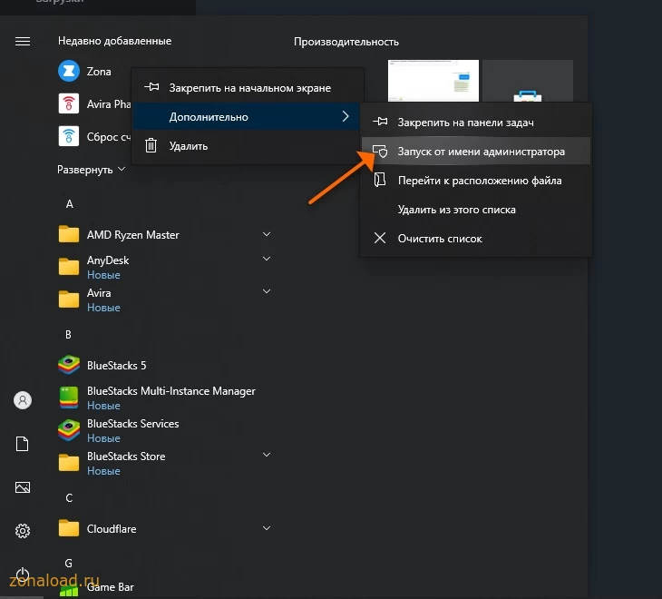Click the Cloudflare folder icon

coord(69,528)
